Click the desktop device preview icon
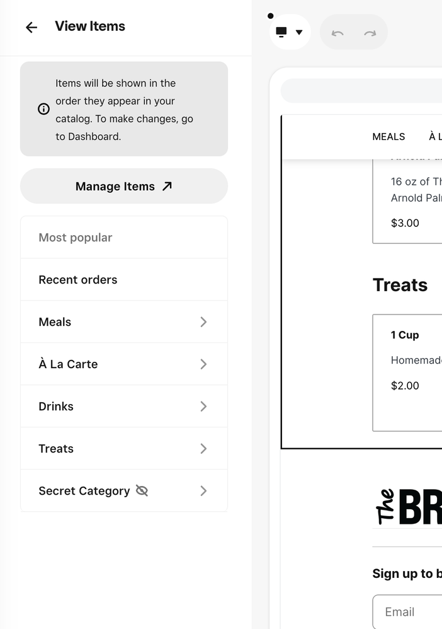The width and height of the screenshot is (442, 629). tap(281, 32)
